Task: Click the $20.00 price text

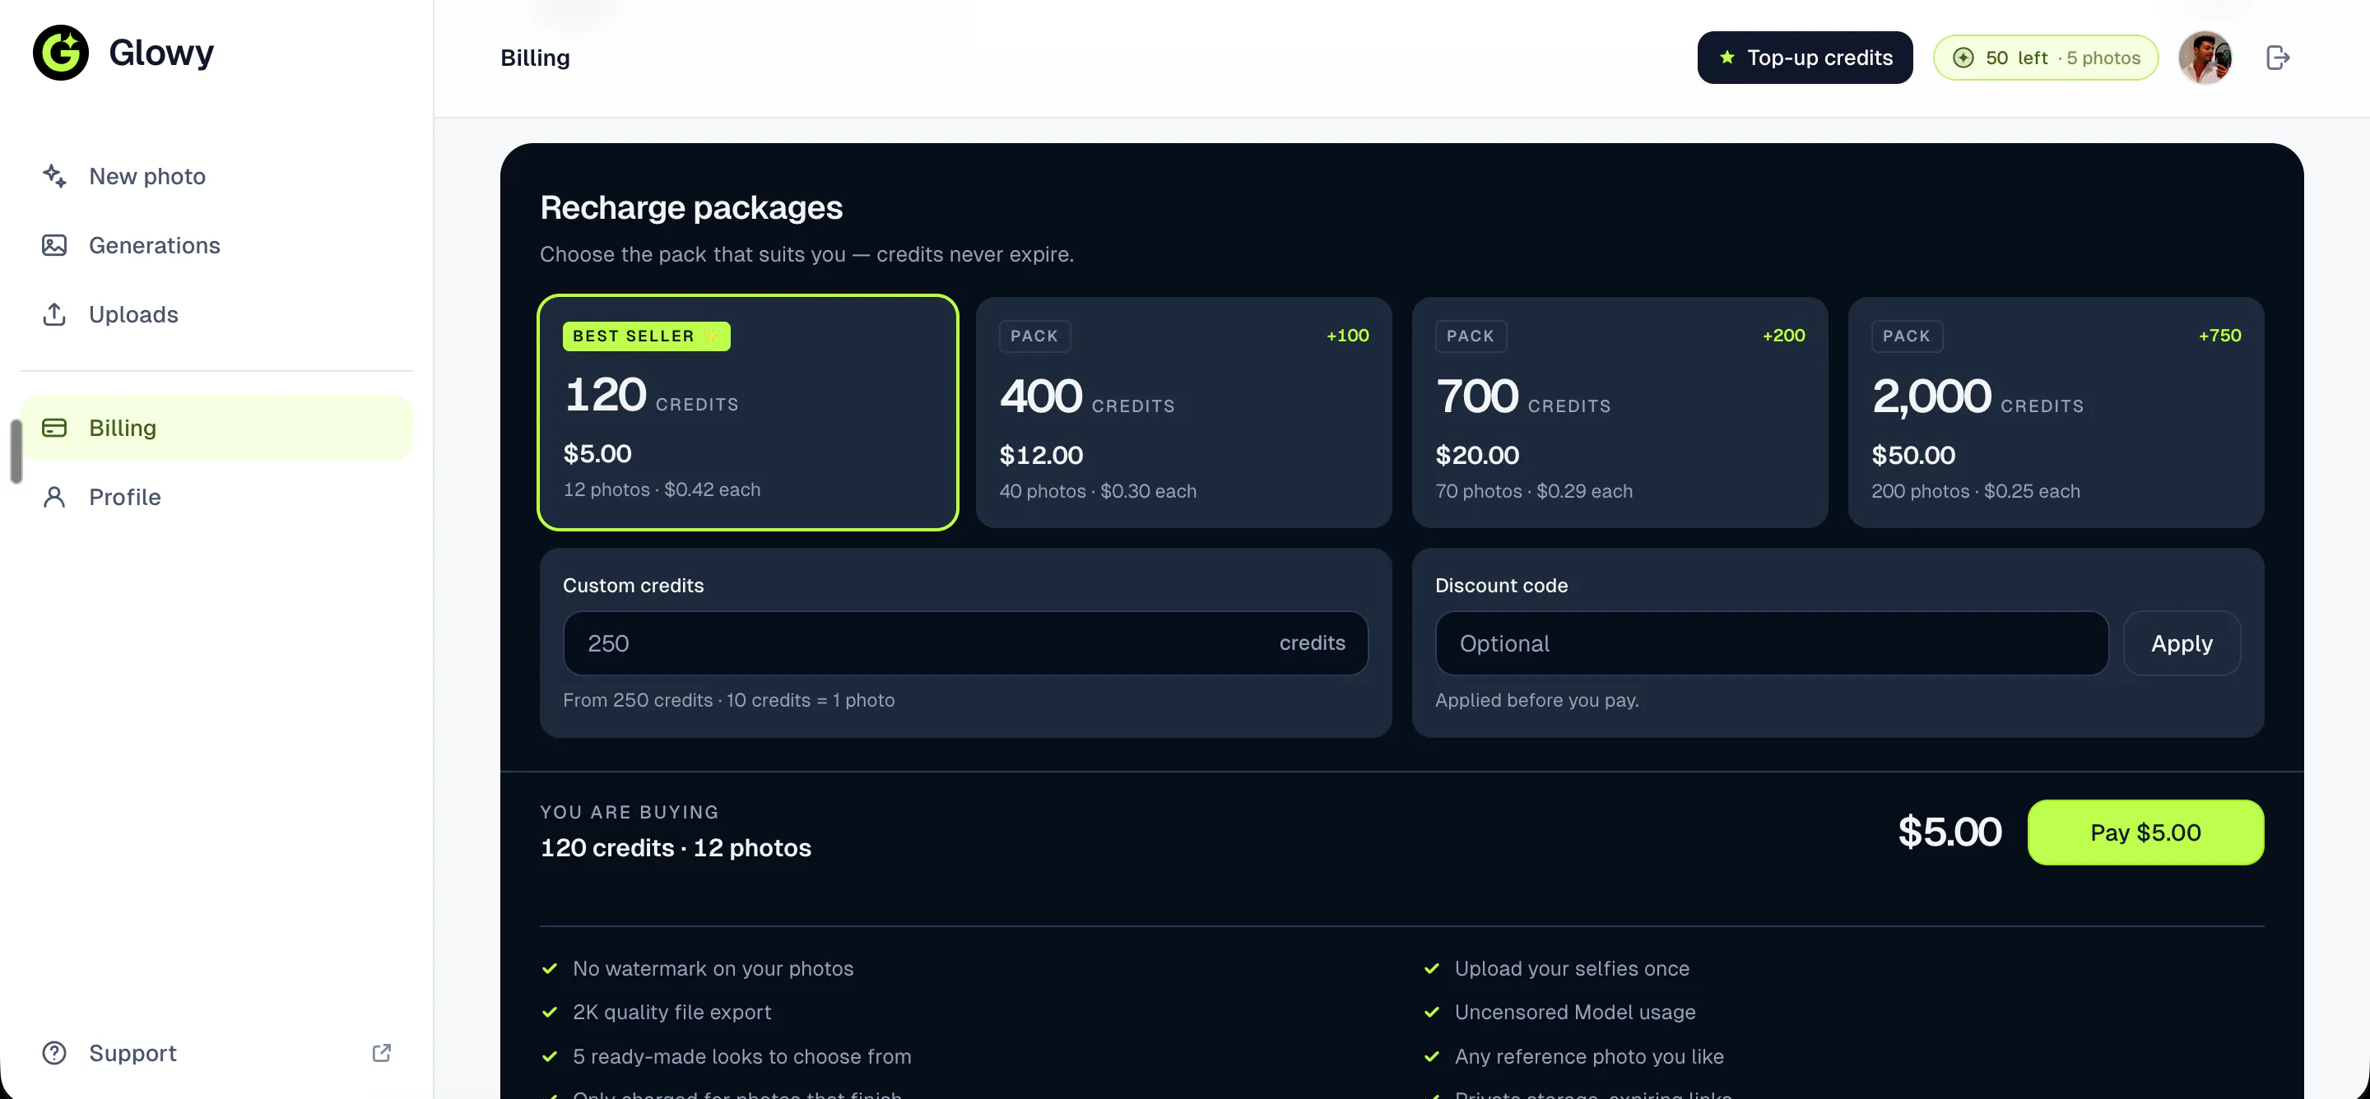Action: [1476, 455]
